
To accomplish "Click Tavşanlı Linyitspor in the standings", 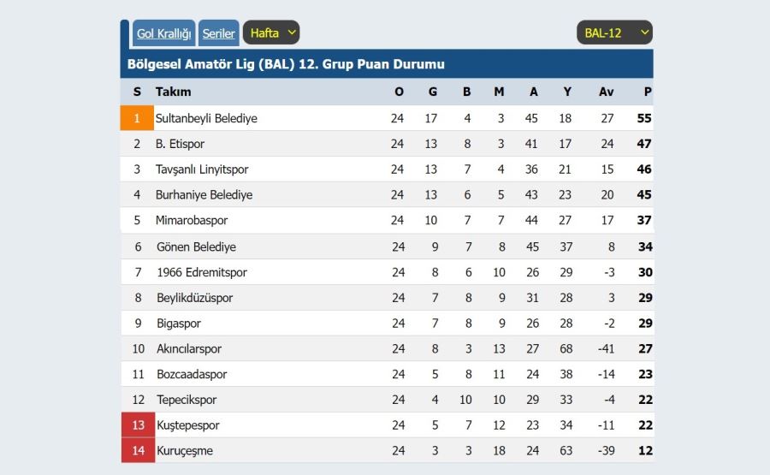I will pos(202,169).
